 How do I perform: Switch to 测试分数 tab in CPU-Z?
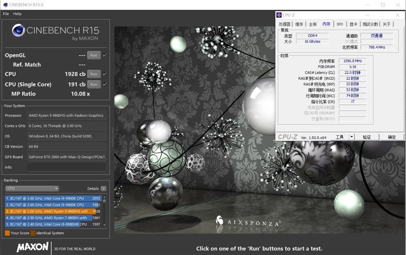(x=370, y=24)
